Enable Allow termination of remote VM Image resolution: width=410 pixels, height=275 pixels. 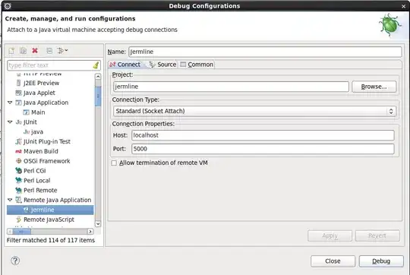point(114,163)
